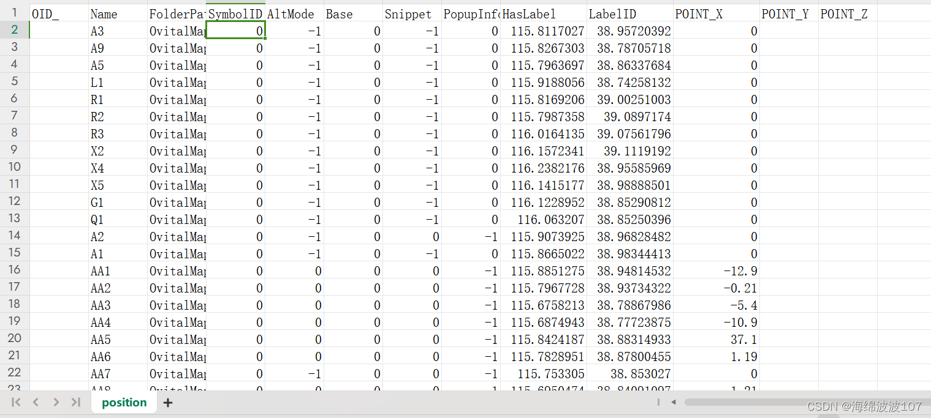Click the cell with value 38.86337684
Screen dimensions: 931x418
(630, 65)
